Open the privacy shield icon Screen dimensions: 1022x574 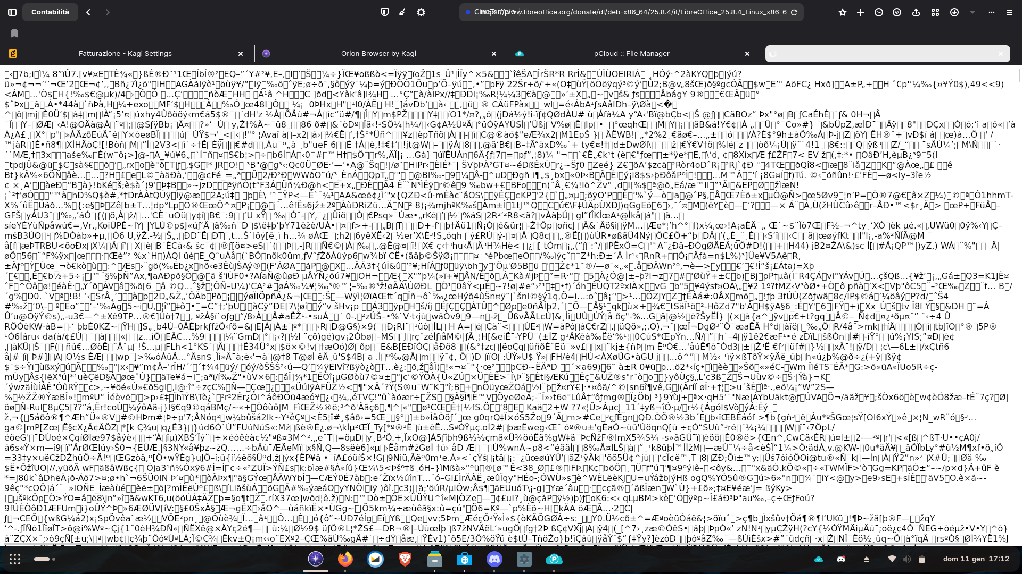[x=385, y=12]
